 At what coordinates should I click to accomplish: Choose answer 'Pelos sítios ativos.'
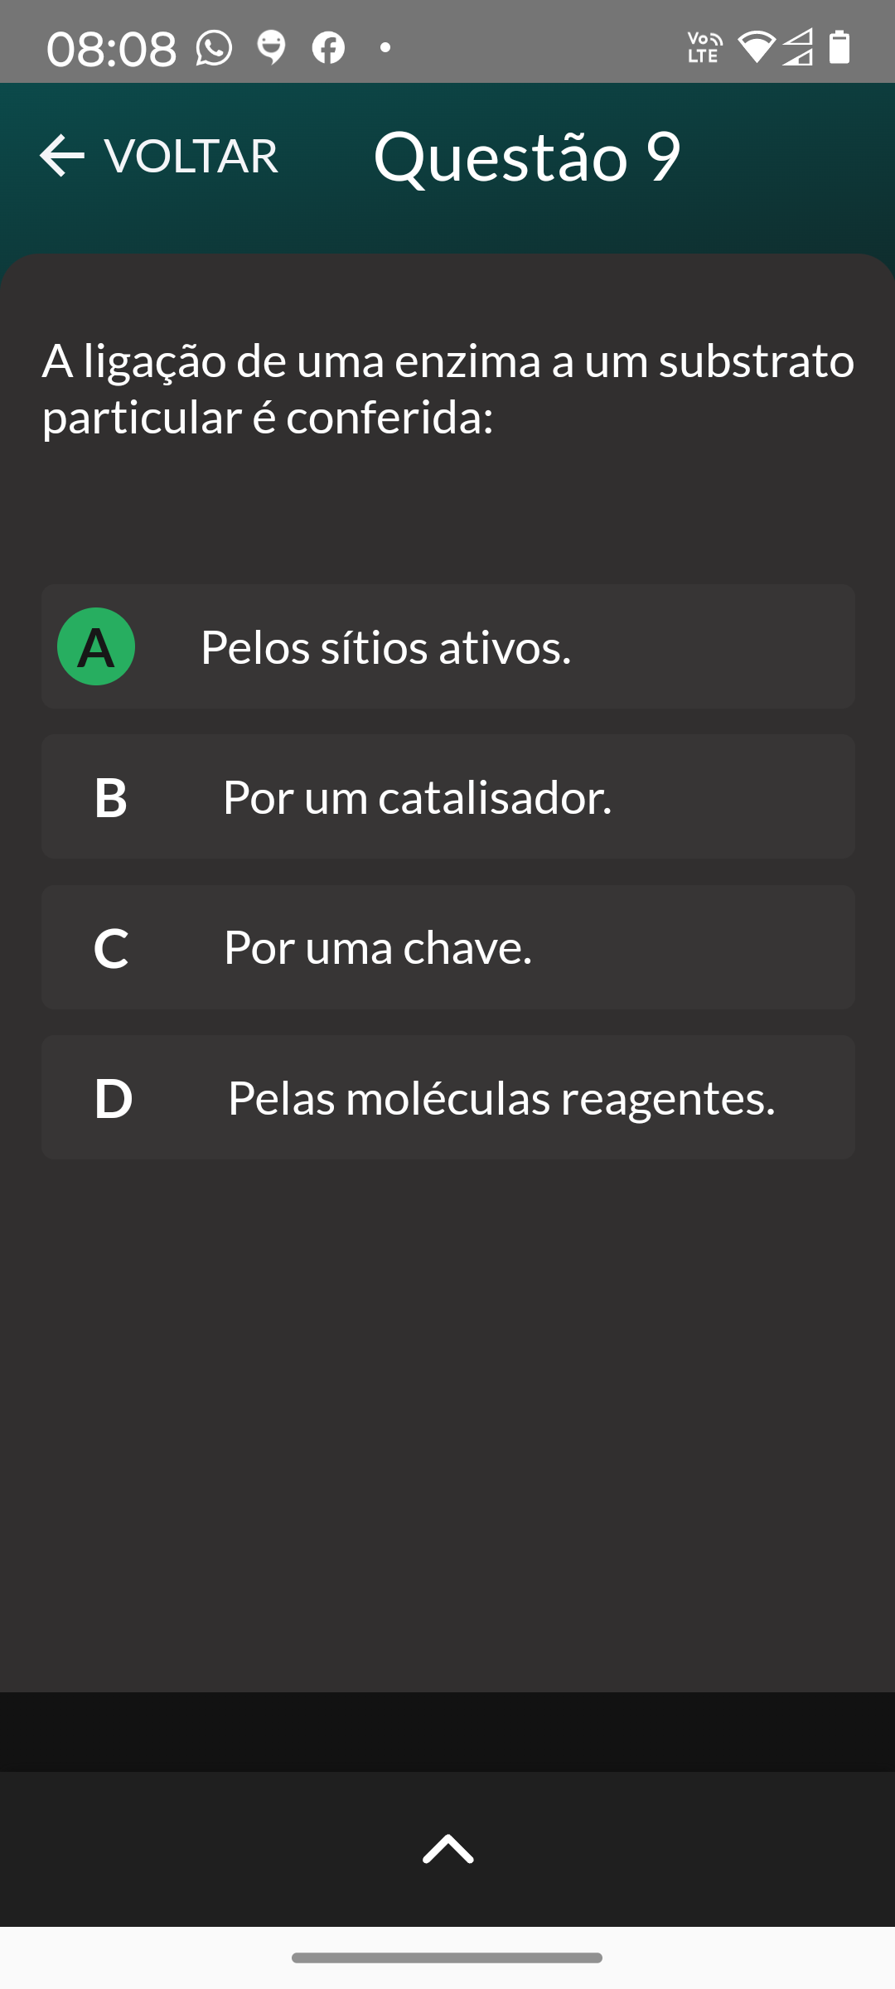coord(386,647)
